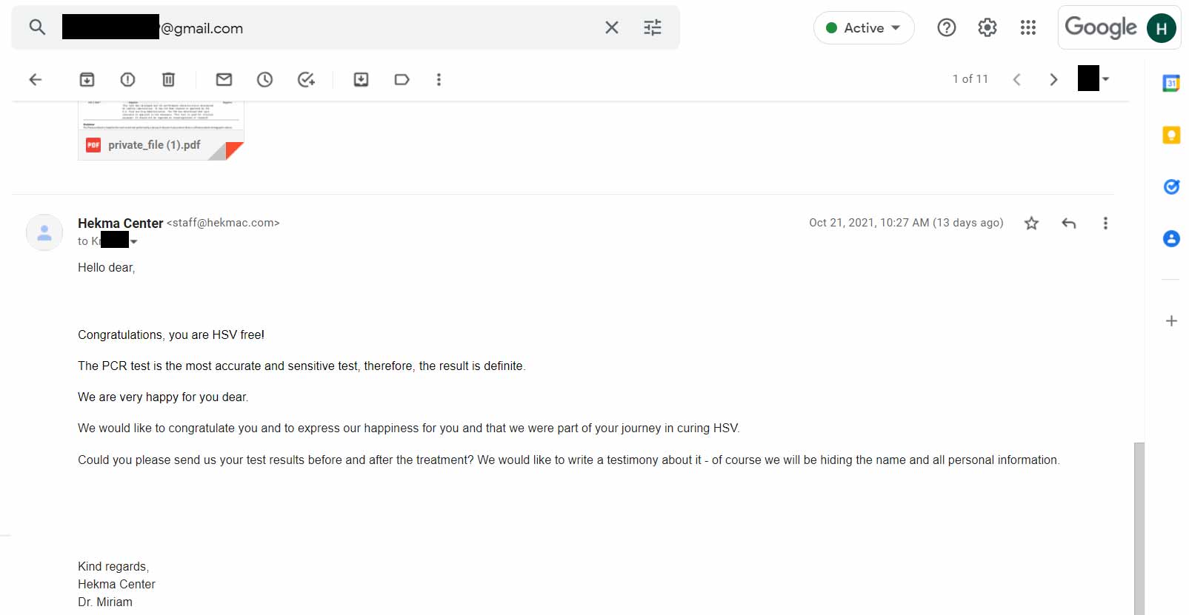Snooze this email with clock icon

click(x=264, y=79)
